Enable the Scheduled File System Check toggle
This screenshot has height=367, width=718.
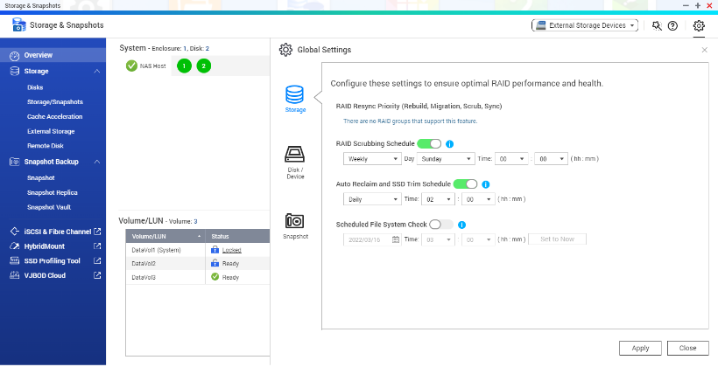tap(441, 225)
